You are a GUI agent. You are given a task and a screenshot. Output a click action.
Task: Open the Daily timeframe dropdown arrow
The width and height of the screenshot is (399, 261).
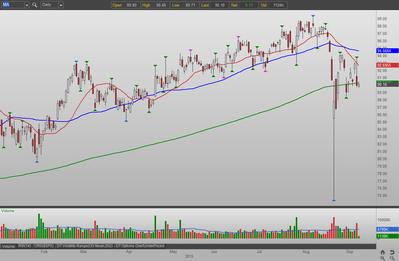tap(61, 5)
